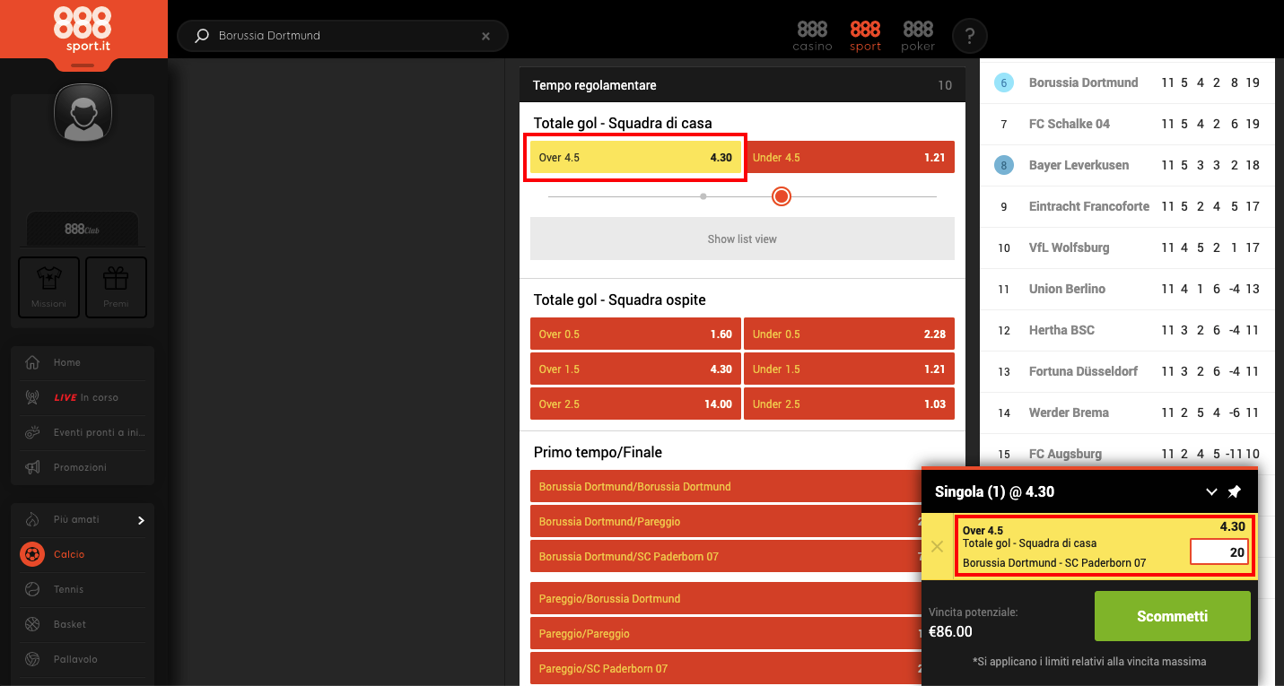1284x686 pixels.
Task: Remove the Over 4.5 betslip selection
Action: click(937, 546)
